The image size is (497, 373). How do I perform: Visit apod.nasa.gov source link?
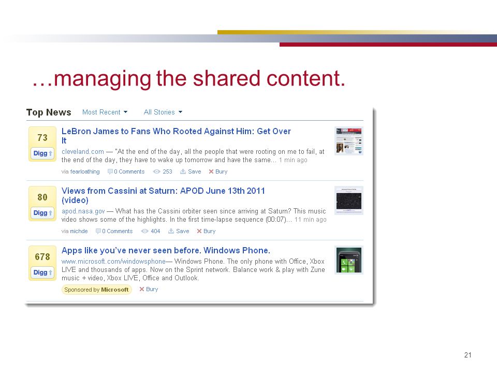pos(83,211)
